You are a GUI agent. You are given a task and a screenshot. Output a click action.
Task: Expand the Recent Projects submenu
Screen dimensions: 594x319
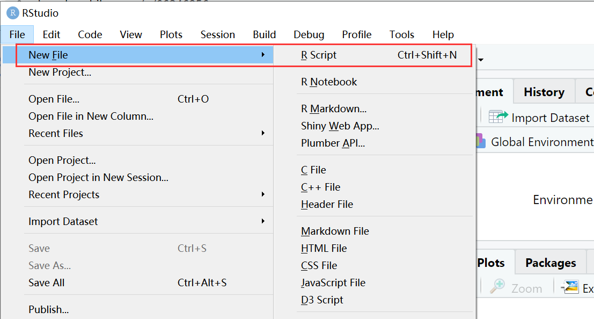tap(263, 194)
